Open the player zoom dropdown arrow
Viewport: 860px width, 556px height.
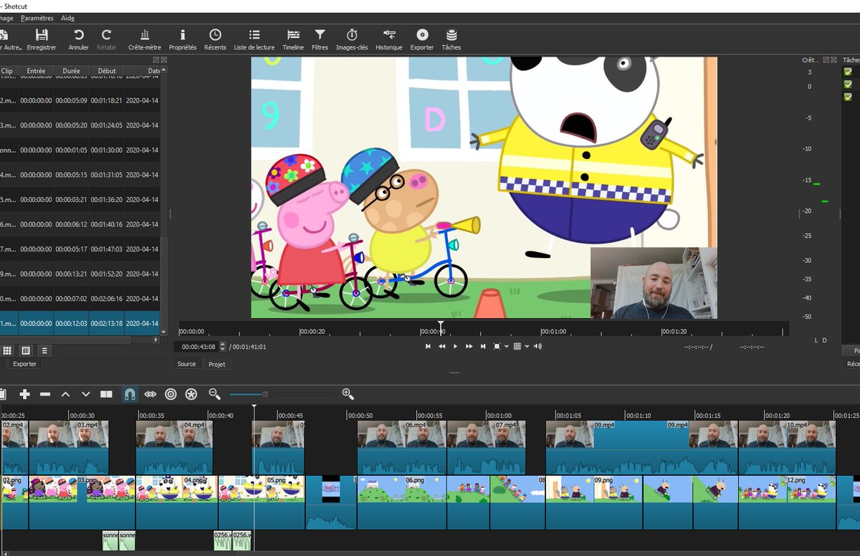(506, 347)
